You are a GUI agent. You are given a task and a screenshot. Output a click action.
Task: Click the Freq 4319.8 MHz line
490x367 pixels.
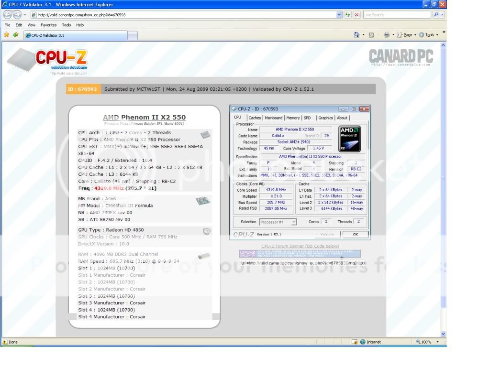[117, 188]
